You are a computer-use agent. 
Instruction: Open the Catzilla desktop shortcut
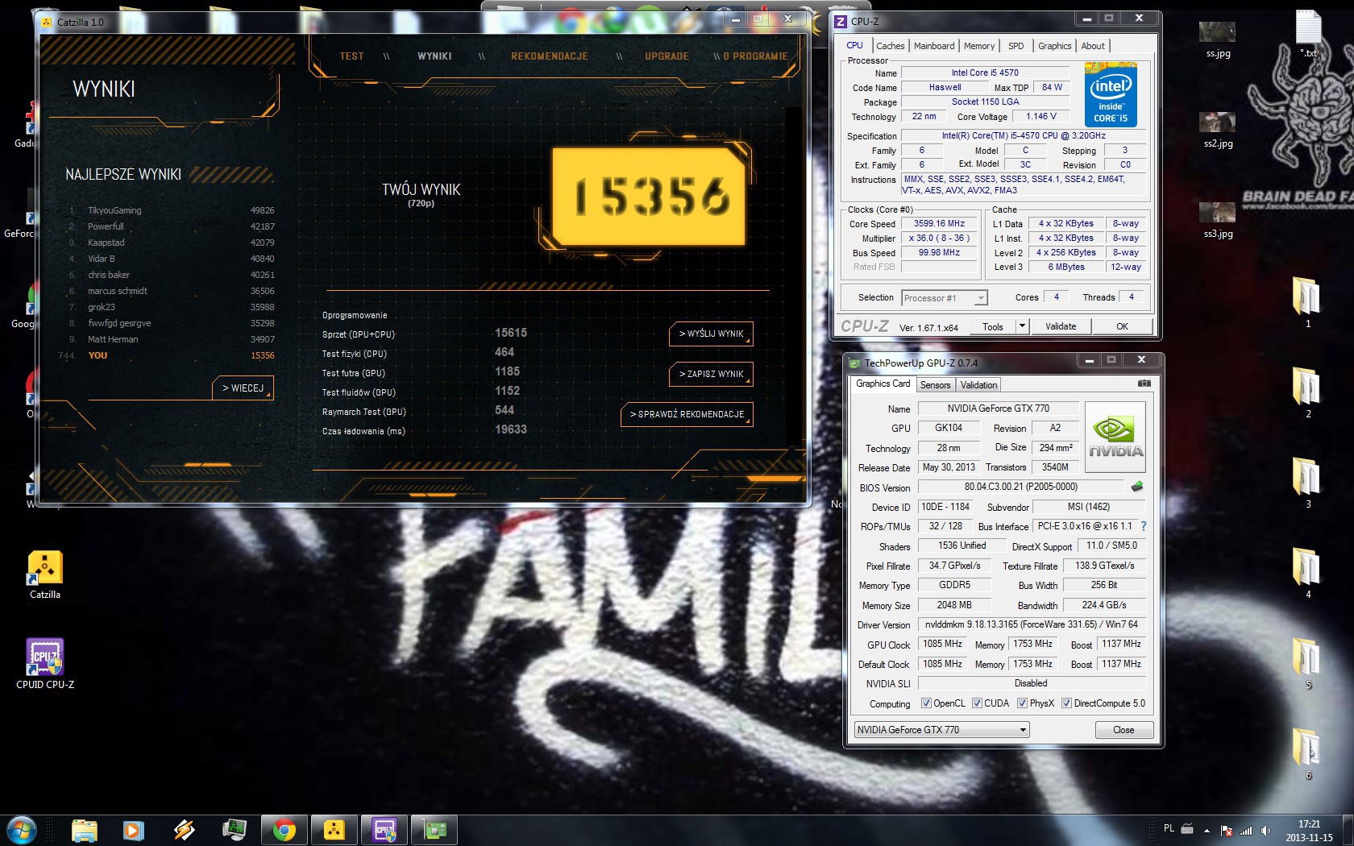point(45,575)
